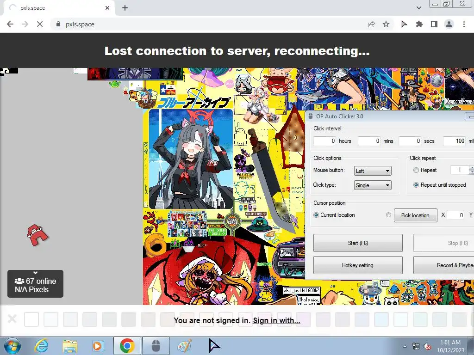Collapse the online users info panel chevron
474x355 pixels.
(35, 273)
